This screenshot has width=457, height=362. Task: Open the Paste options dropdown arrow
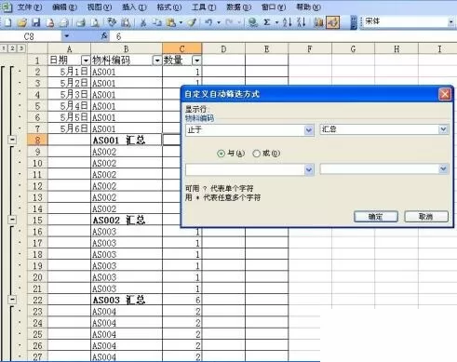(x=181, y=22)
